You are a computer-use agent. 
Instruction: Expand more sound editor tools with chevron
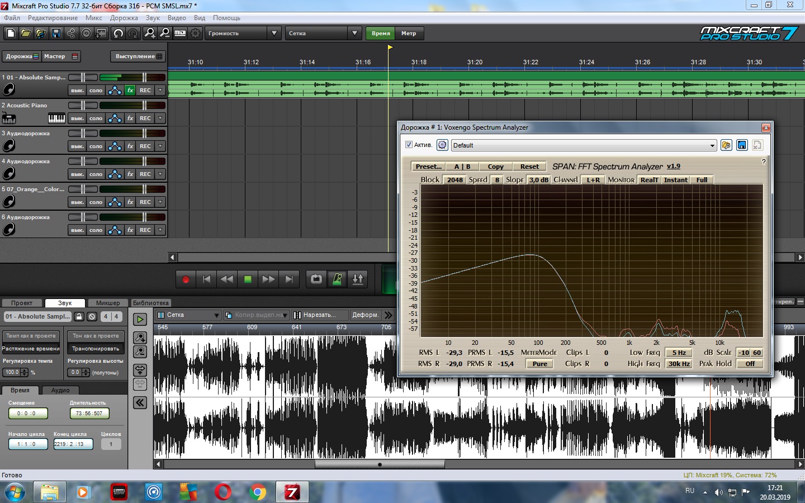coord(389,315)
